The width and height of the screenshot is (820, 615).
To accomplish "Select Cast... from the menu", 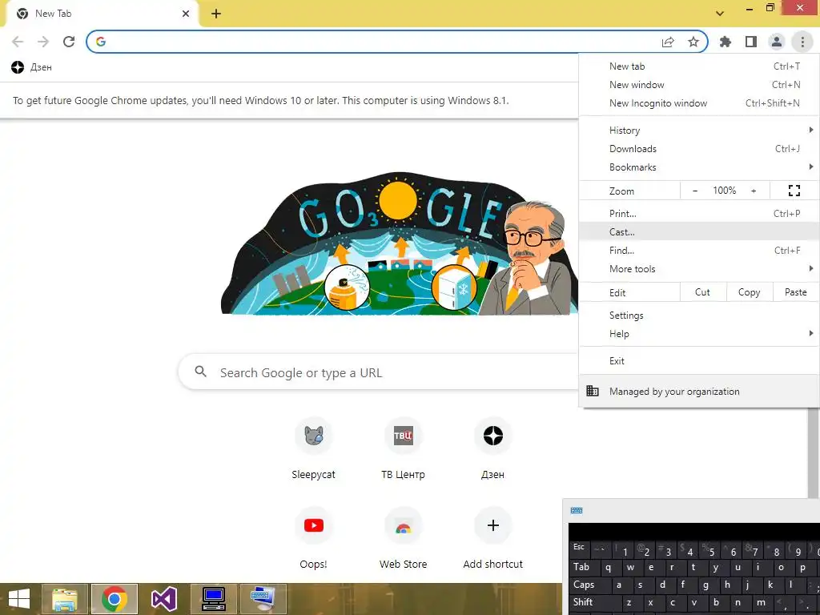I will (x=699, y=231).
